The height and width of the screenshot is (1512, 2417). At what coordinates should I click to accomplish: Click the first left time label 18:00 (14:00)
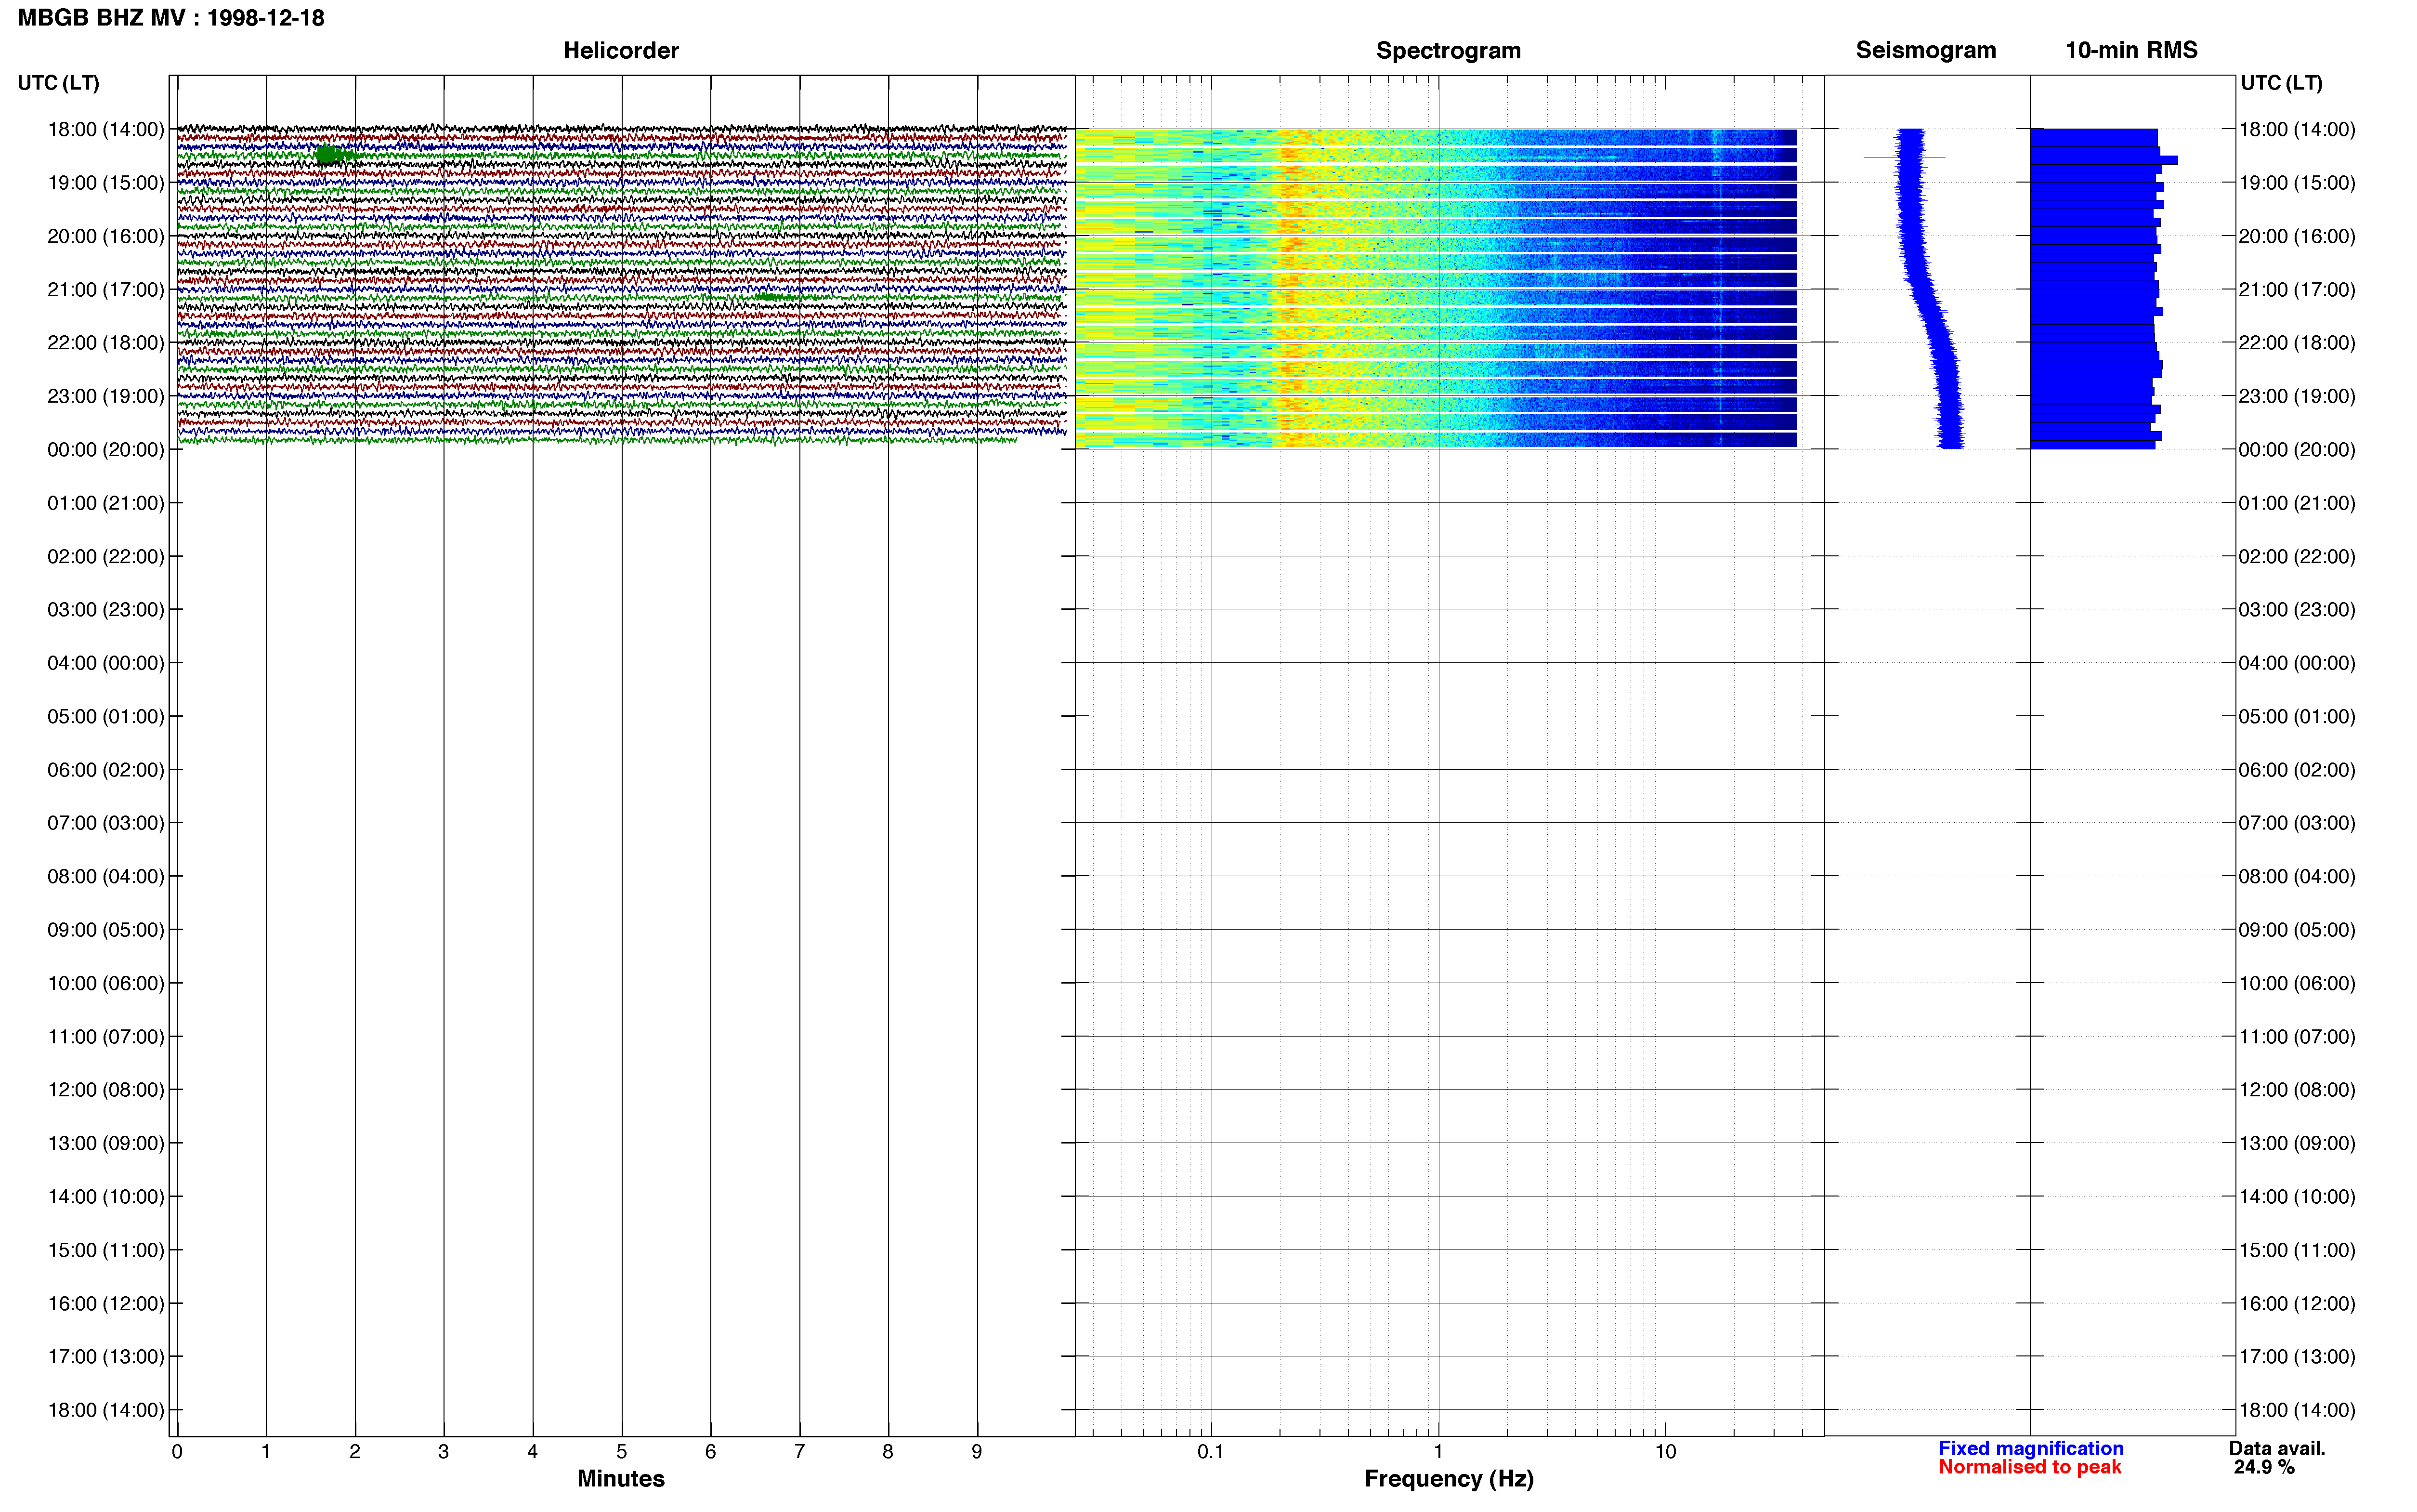pyautogui.click(x=106, y=129)
